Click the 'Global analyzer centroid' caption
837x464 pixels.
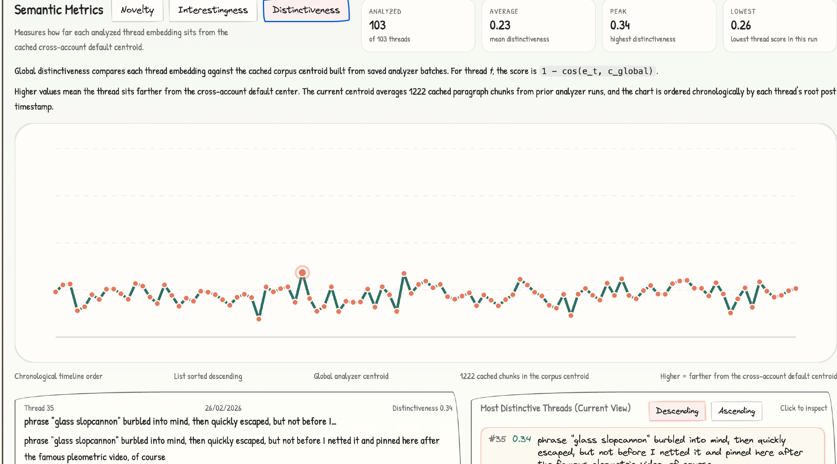(351, 376)
